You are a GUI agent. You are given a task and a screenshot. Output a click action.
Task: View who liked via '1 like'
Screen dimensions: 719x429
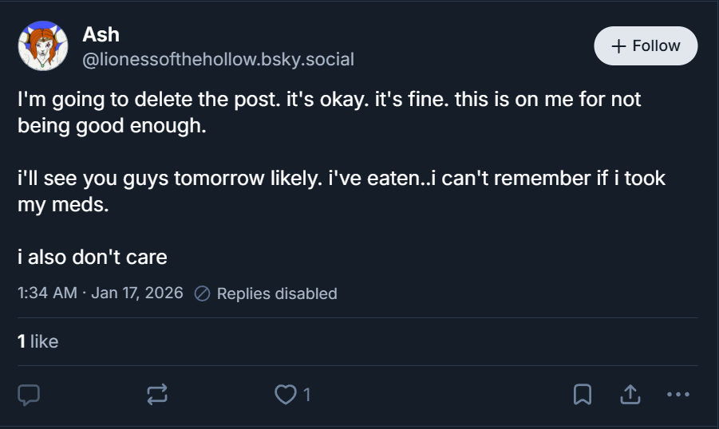coord(38,341)
